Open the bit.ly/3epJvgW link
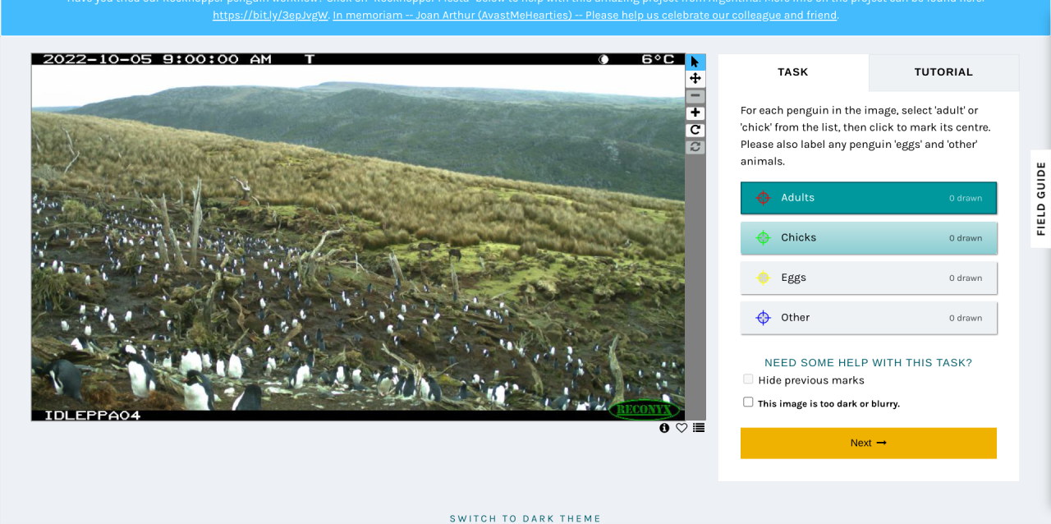Screen dimensions: 1051x524 point(270,15)
